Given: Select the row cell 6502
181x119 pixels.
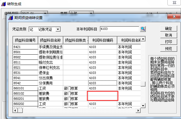Looking at the screenshot, I should (x=25, y=57).
